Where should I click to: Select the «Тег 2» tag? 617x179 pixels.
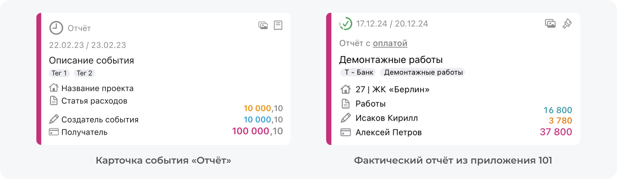[84, 73]
